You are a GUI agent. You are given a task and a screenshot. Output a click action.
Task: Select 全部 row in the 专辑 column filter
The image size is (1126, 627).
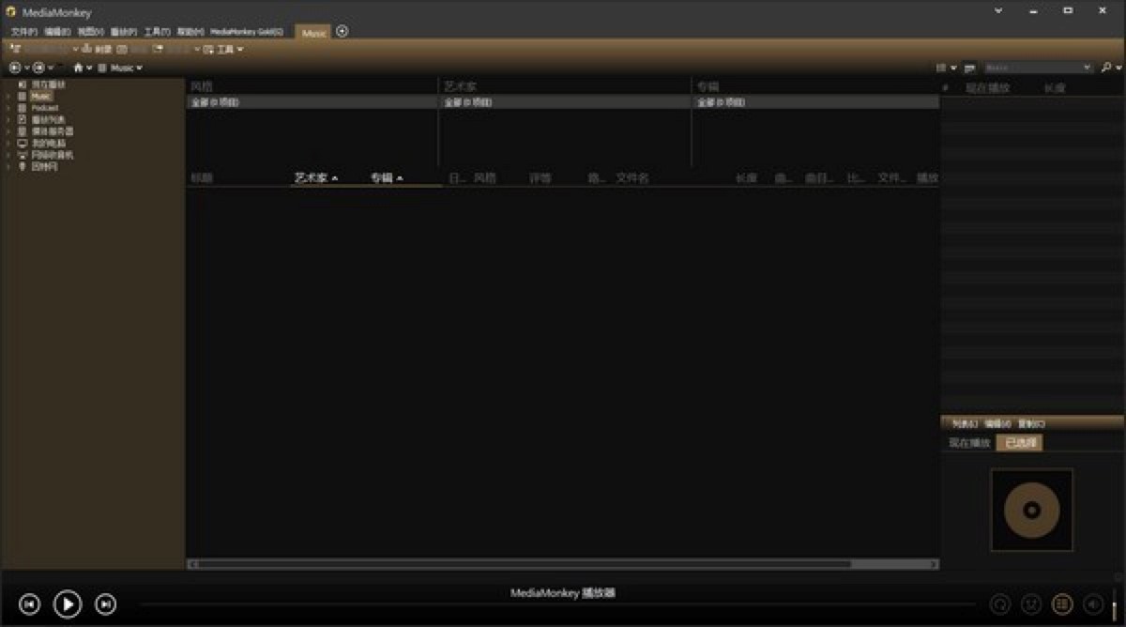815,102
